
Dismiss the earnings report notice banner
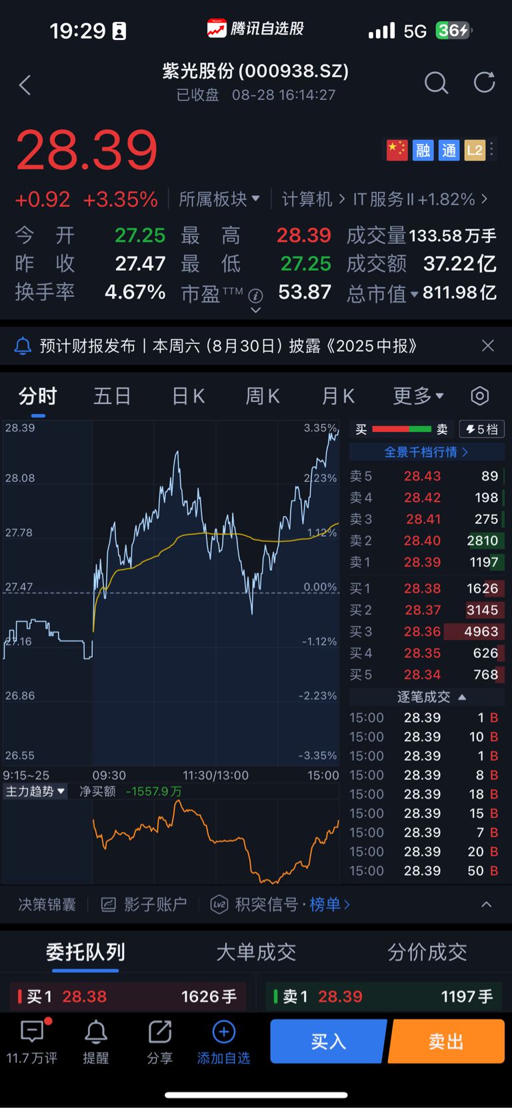click(488, 345)
